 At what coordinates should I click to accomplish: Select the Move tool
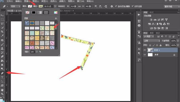click(x=2, y=15)
